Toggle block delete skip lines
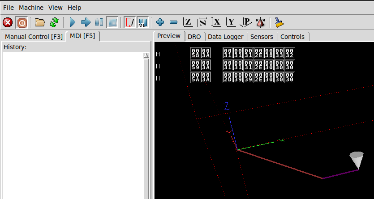The image size is (374, 199). (130, 22)
